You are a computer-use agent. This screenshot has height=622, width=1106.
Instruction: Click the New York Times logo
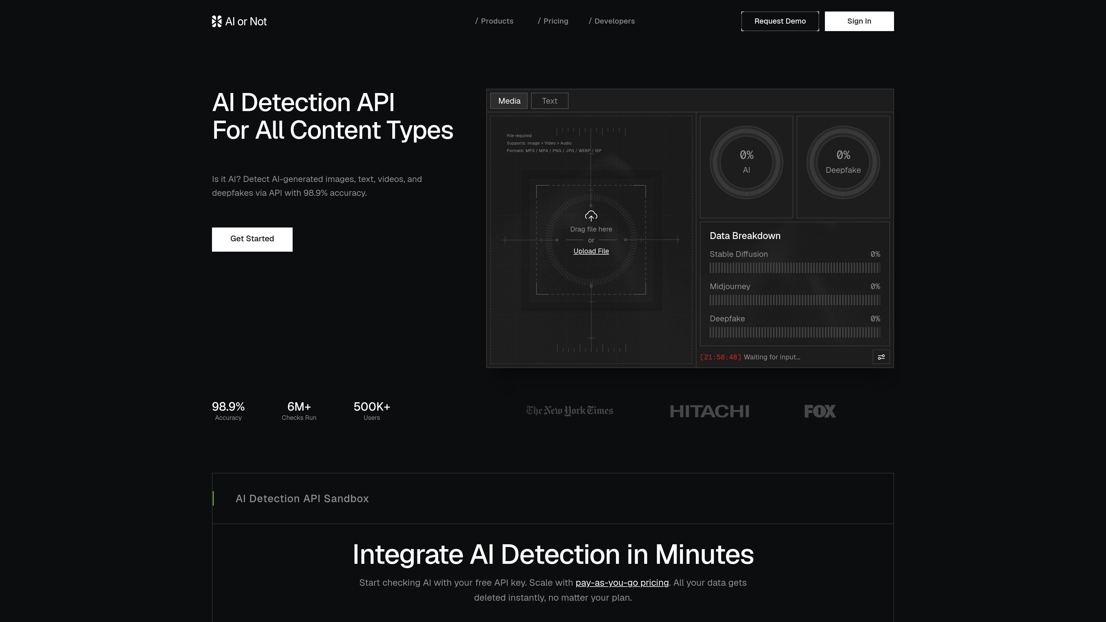pyautogui.click(x=570, y=411)
